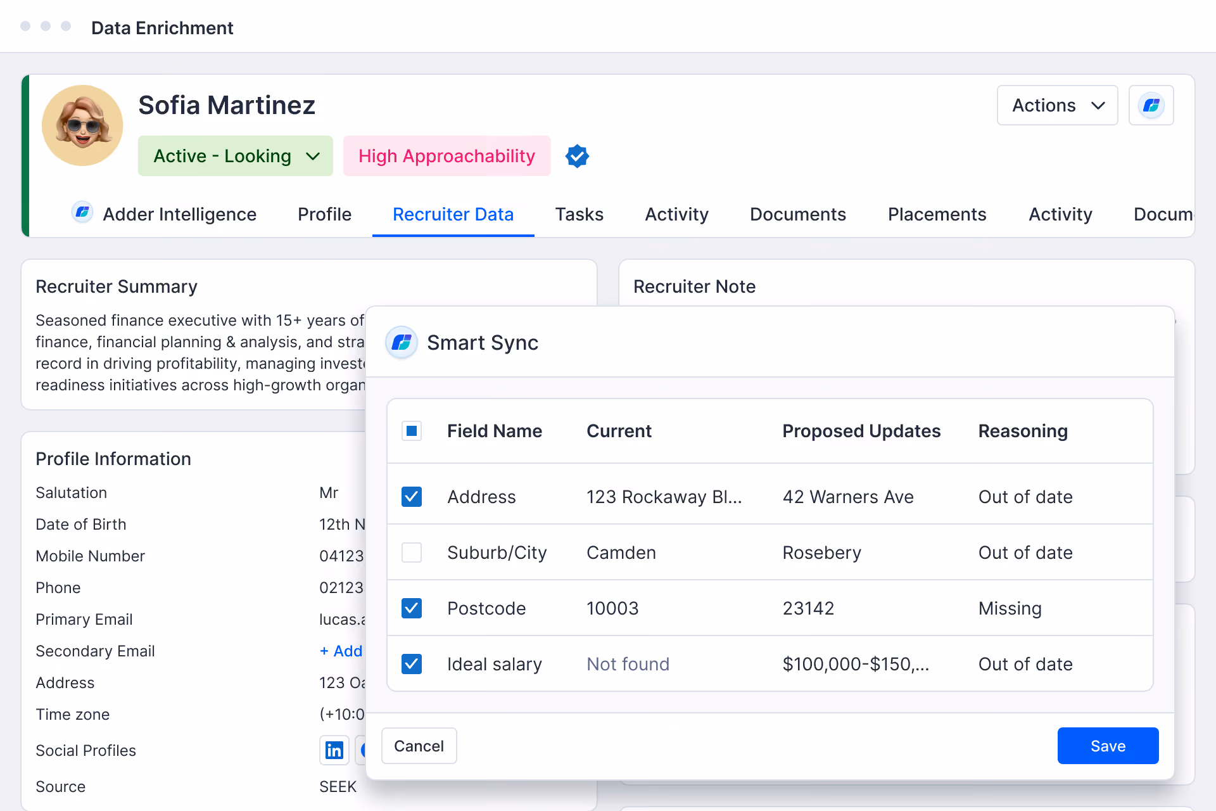The image size is (1216, 811).
Task: Click the 42 Warners Ave proposed update
Action: [848, 497]
